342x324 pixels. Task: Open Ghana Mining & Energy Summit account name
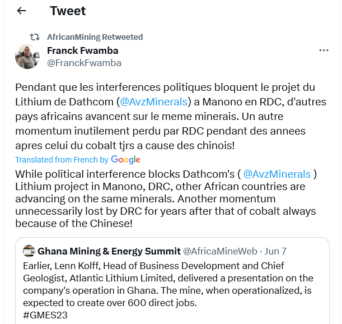(x=109, y=251)
